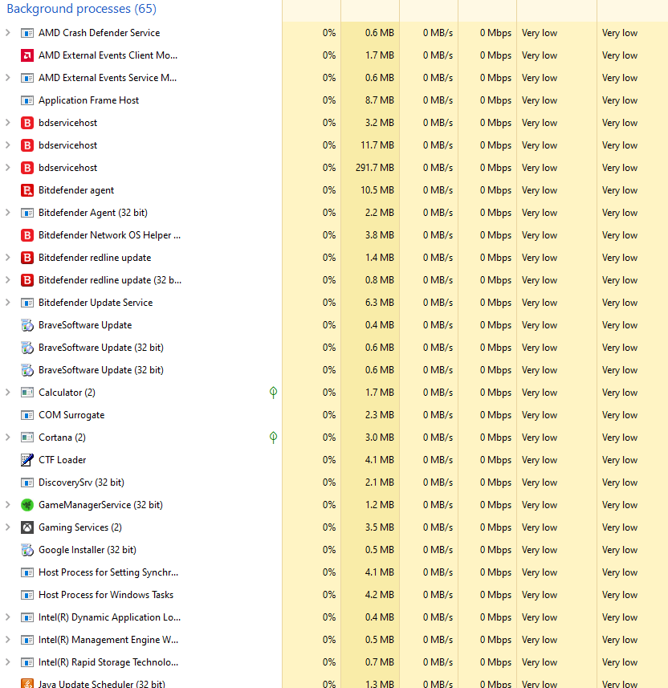Expand AMD External Events Service row
The width and height of the screenshot is (668, 688).
click(7, 78)
